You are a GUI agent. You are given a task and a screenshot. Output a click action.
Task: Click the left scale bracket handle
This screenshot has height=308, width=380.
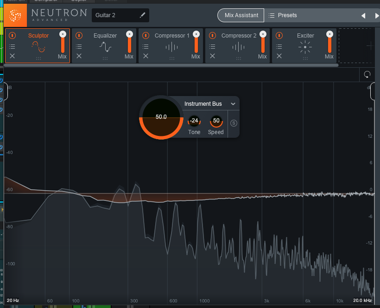(6, 91)
